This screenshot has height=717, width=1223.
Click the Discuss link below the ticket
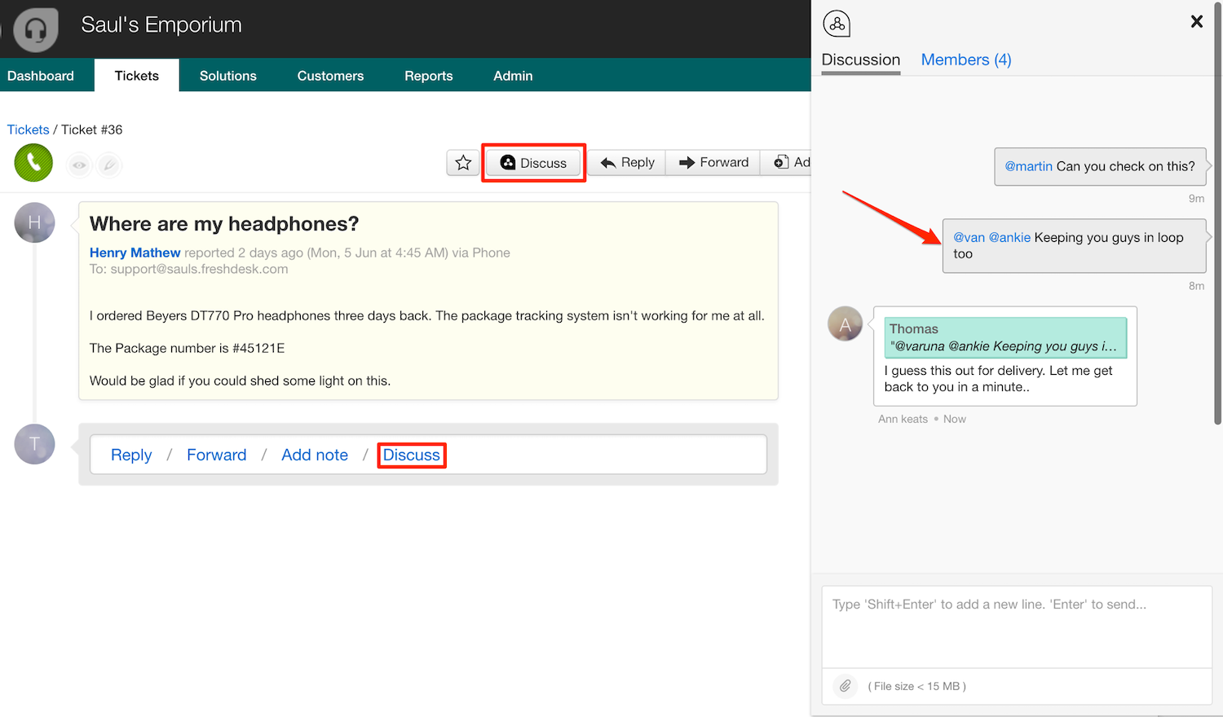(x=412, y=455)
